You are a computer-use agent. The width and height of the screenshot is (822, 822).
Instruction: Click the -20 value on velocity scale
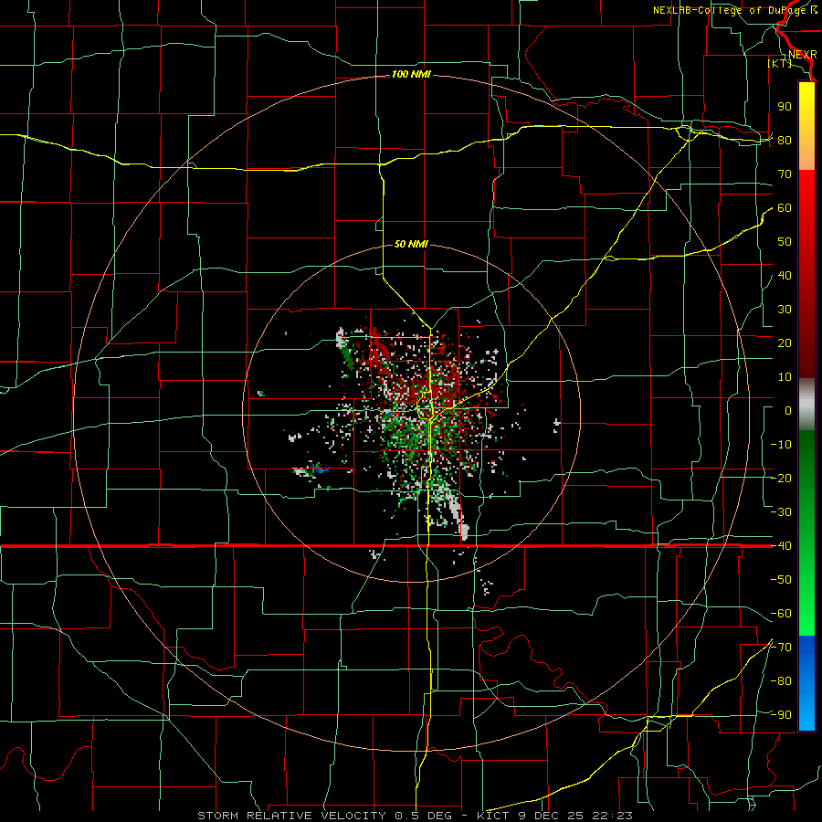pos(781,479)
